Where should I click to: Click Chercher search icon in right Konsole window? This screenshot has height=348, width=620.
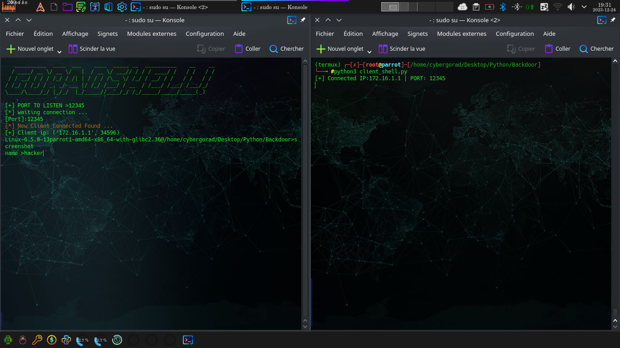[x=584, y=49]
